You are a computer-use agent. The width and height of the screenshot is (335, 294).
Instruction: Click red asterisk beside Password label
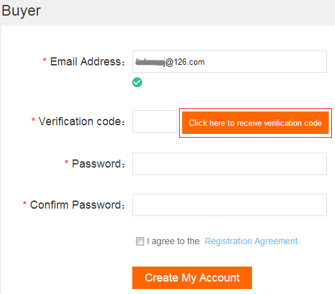[66, 162]
